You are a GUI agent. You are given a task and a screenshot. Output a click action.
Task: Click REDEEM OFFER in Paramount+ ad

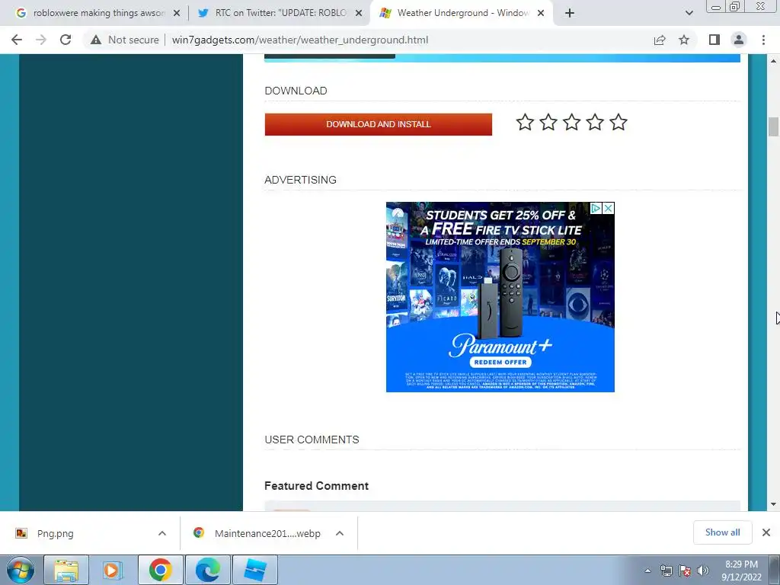pyautogui.click(x=500, y=362)
